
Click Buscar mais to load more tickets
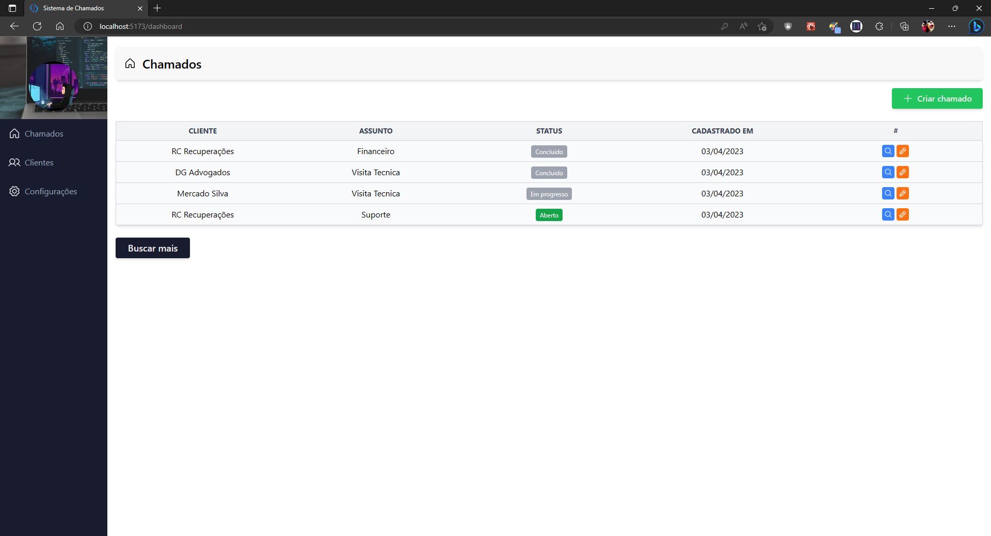click(x=152, y=248)
